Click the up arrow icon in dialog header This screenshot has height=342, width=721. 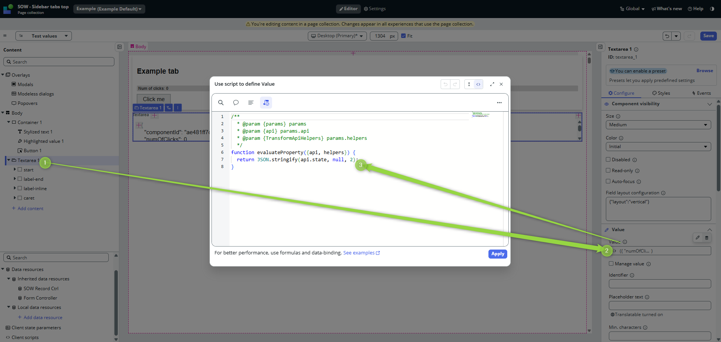469,84
